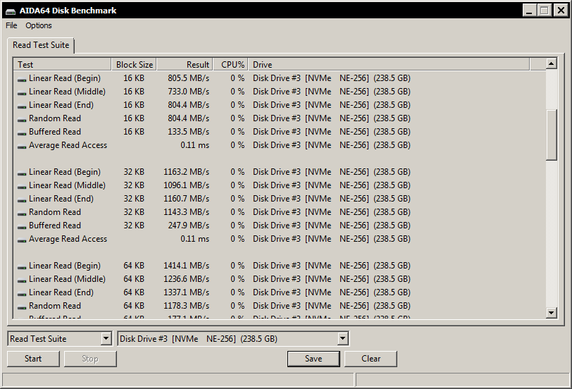This screenshot has width=572, height=389.
Task: Sort by the Result column header
Action: 184,65
